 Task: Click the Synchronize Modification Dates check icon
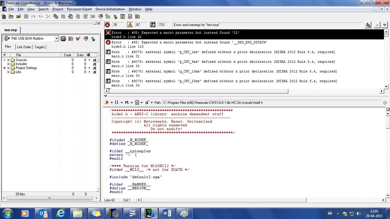(78, 39)
